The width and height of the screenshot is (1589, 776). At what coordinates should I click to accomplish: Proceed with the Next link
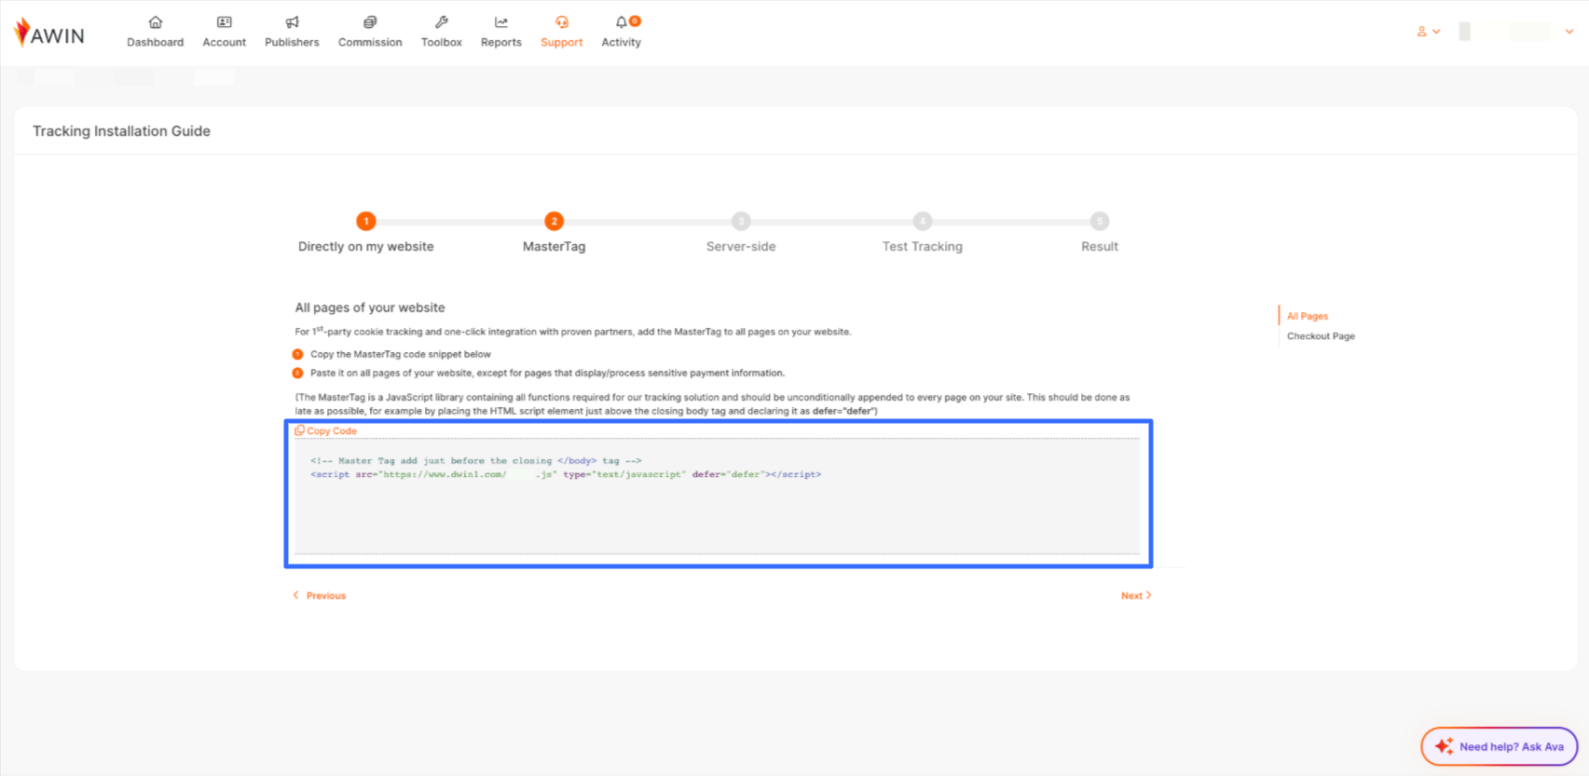pos(1135,596)
